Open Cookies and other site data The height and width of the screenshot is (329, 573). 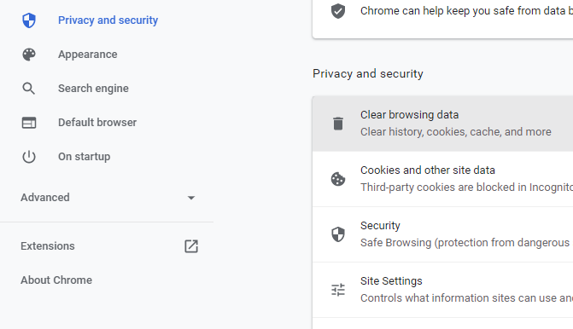tap(442, 179)
